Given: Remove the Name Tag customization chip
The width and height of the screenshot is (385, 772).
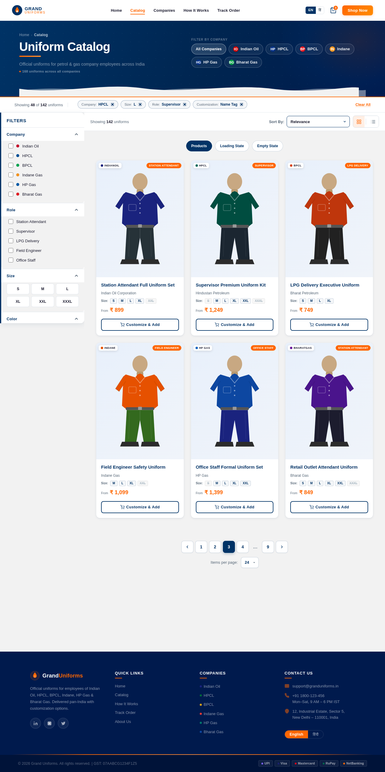Looking at the screenshot, I should pyautogui.click(x=242, y=104).
